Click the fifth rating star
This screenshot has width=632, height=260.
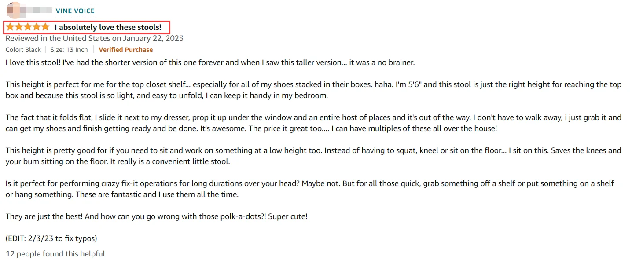pos(45,27)
